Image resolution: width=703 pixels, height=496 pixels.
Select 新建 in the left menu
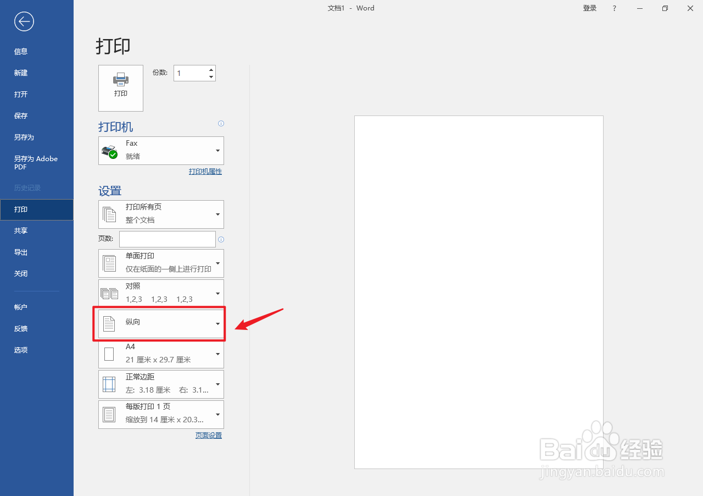pyautogui.click(x=21, y=73)
